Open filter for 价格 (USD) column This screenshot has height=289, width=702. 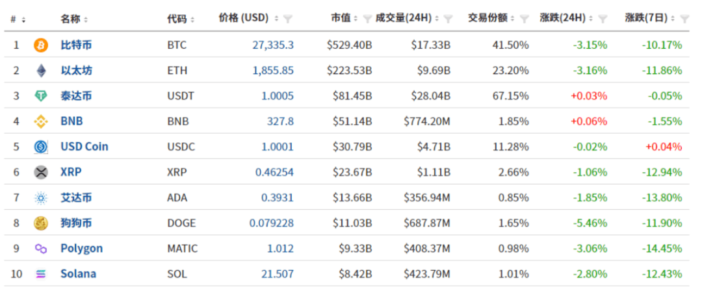pyautogui.click(x=289, y=19)
